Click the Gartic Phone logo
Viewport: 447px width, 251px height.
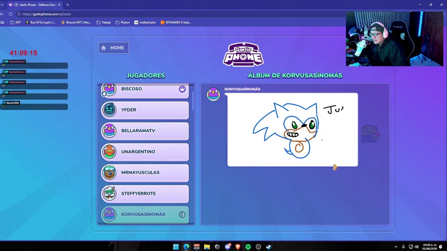tap(243, 54)
